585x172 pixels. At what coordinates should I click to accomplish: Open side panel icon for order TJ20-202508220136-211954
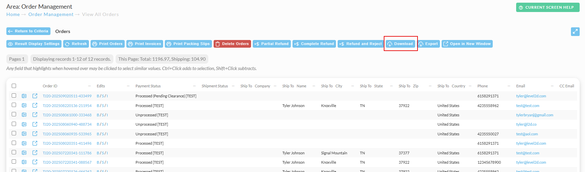[x=24, y=105]
